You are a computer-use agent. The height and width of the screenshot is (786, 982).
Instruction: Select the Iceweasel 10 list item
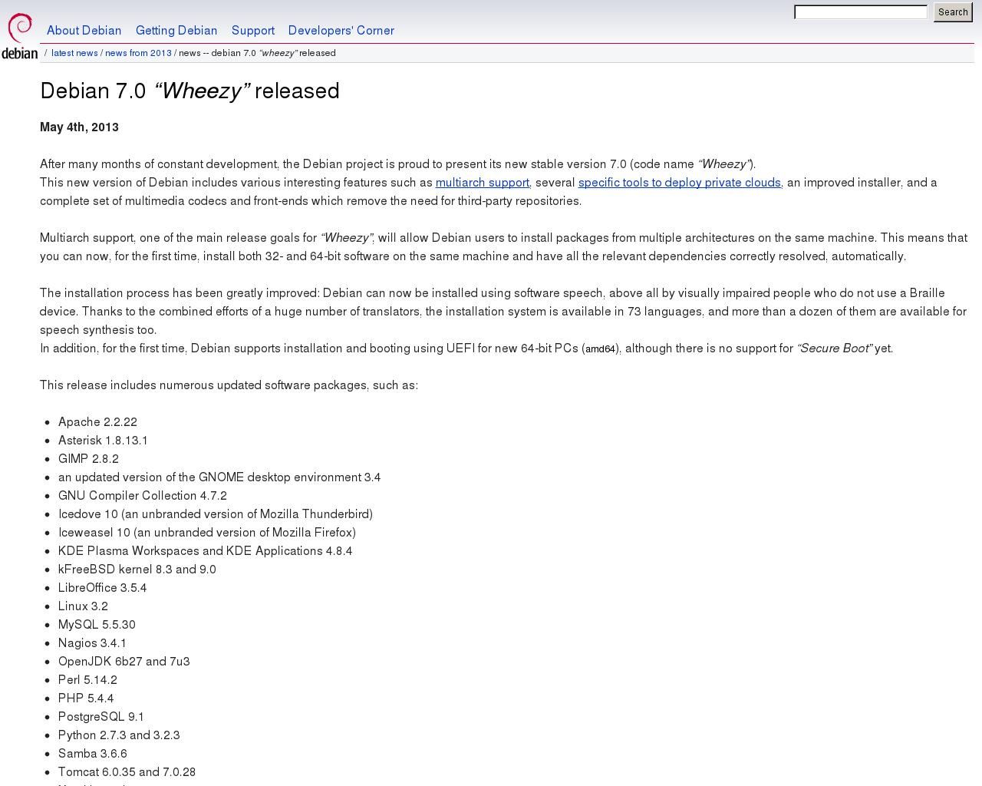207,533
